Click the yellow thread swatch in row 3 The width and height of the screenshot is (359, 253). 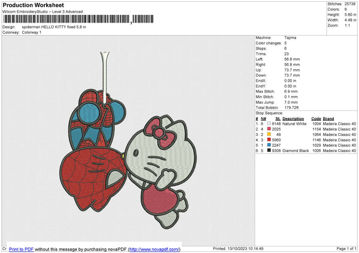[x=269, y=134]
